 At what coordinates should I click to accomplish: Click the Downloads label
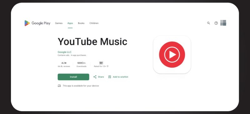pyautogui.click(x=81, y=66)
